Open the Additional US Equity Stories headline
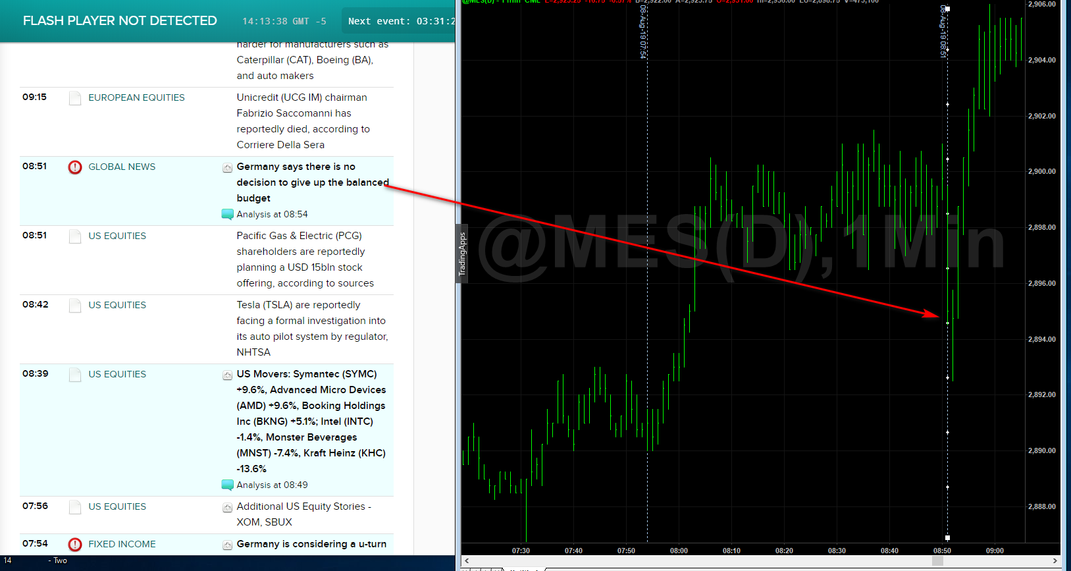 304,514
